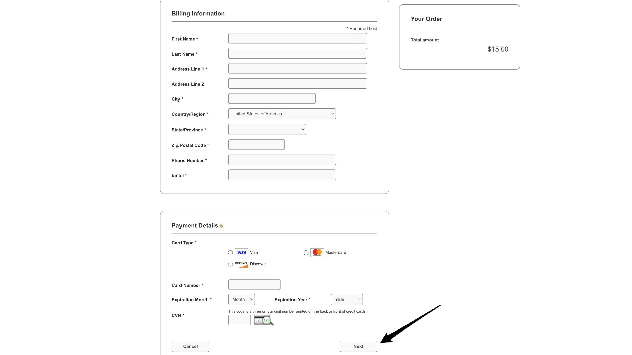632x355 pixels.
Task: Click the Card Number field
Action: [254, 284]
